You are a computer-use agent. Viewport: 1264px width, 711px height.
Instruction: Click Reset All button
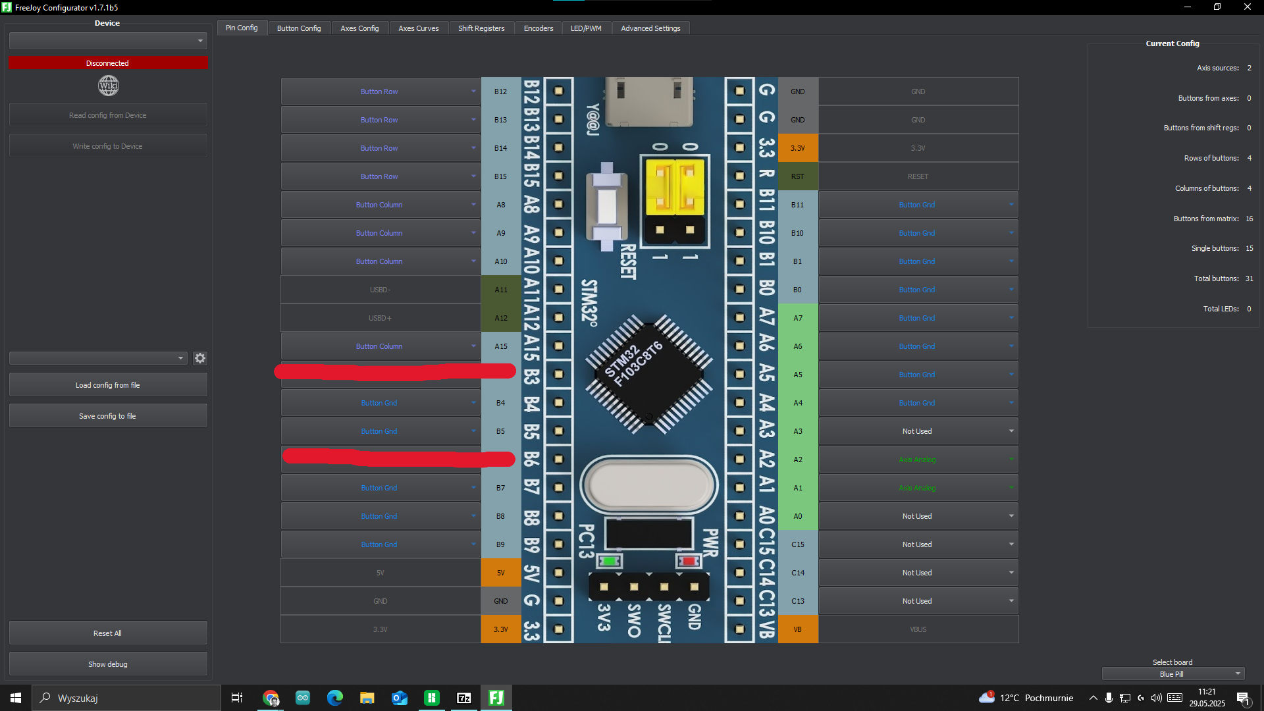click(108, 633)
